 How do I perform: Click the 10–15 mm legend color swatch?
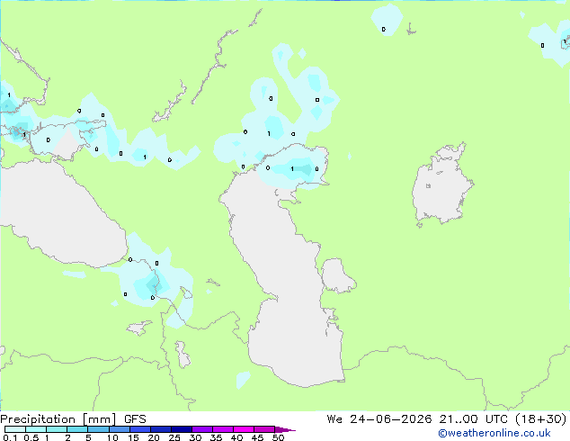[x=119, y=429]
